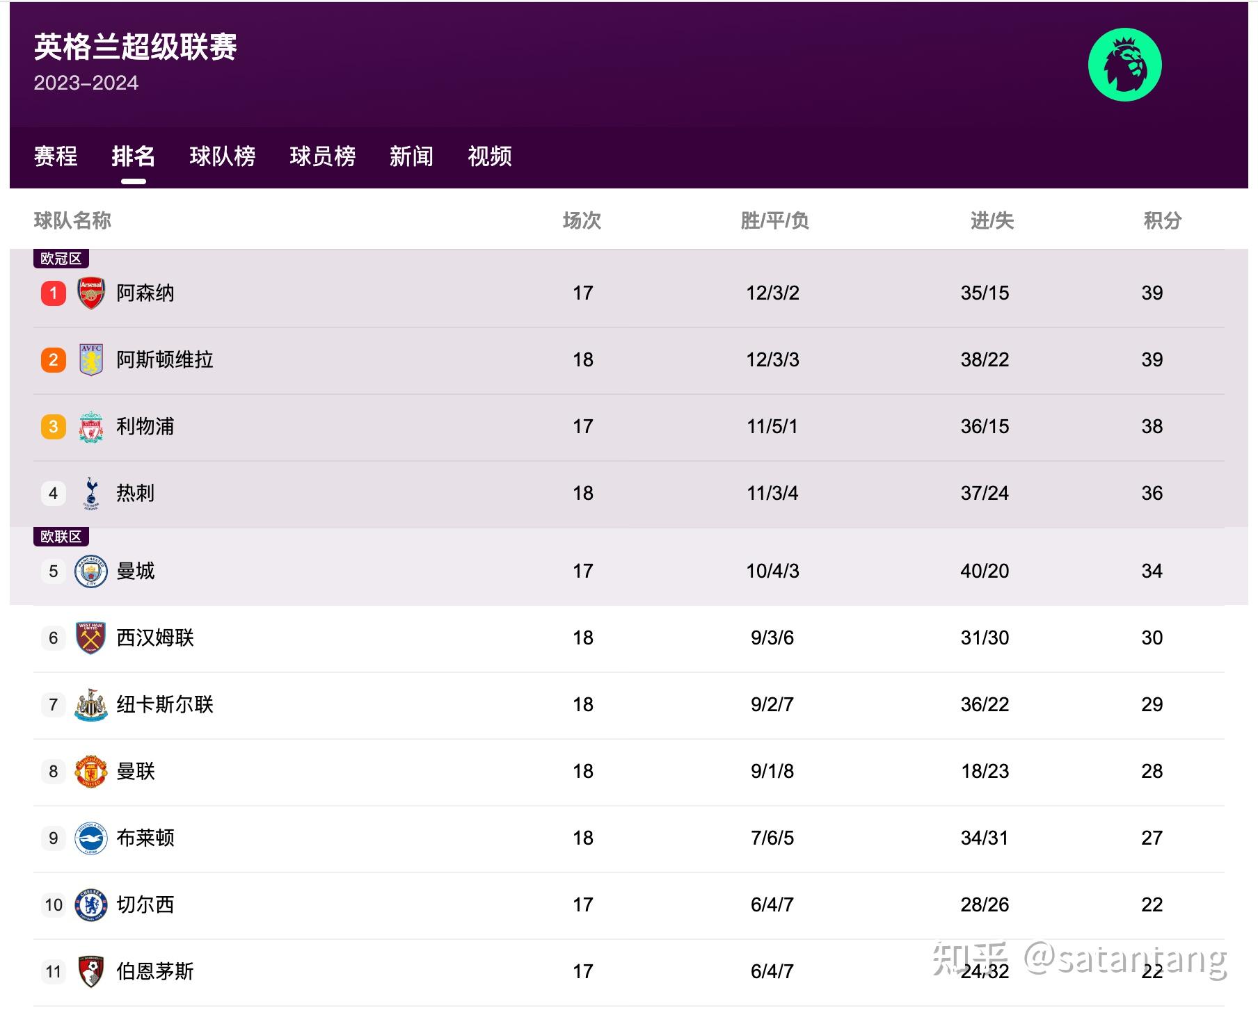Select the Liverpool club logo
Viewport: 1258px width, 1015px height.
(x=90, y=426)
